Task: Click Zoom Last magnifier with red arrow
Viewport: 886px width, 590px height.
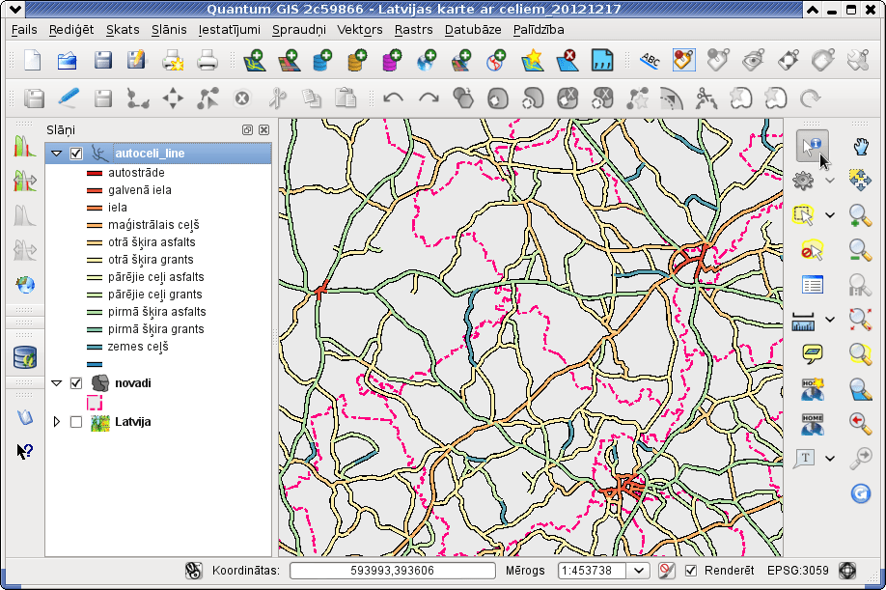Action: point(860,423)
